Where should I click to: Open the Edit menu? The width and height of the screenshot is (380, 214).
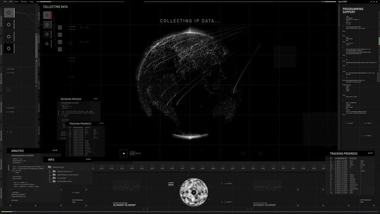click(11, 1)
